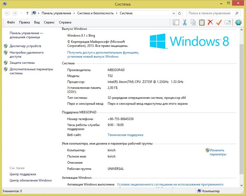The height and width of the screenshot is (196, 246).
Task: Click the envelope card icon in toolbar
Action: [x=228, y=22]
